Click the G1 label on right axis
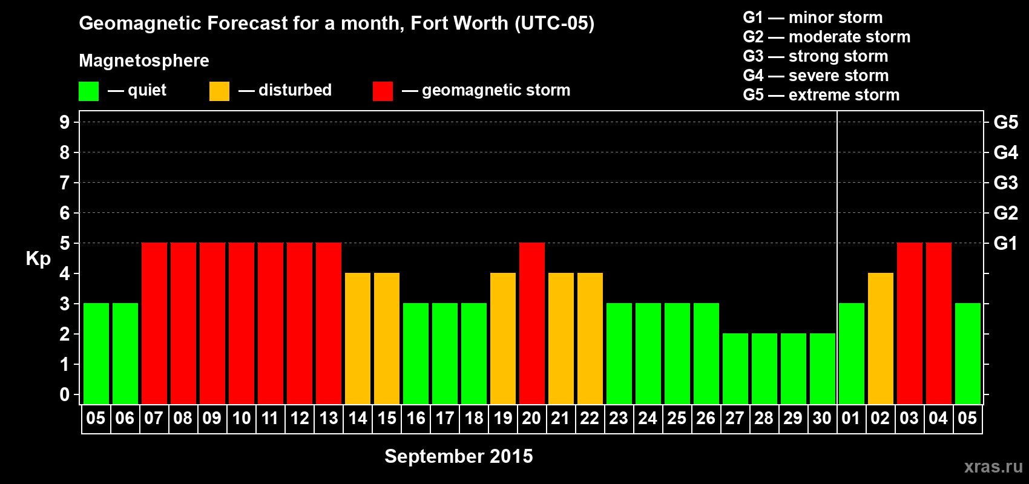 tap(1005, 243)
